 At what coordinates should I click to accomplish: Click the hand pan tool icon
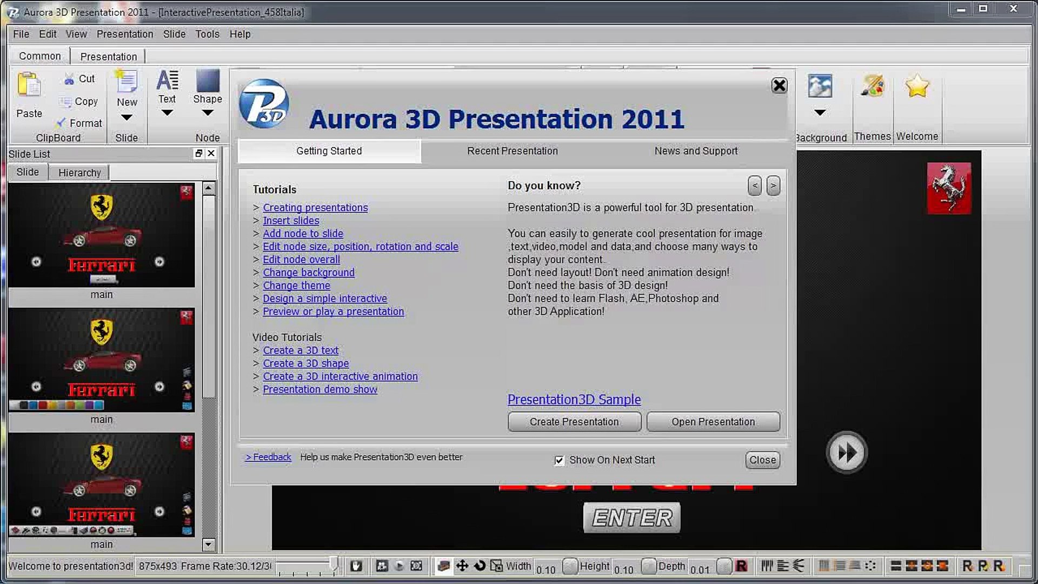click(356, 566)
